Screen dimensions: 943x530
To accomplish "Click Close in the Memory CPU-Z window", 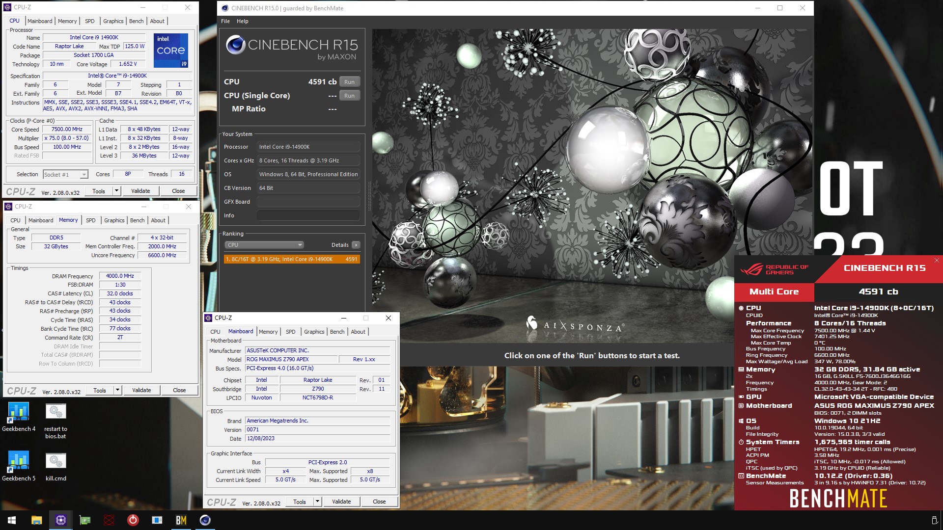I will click(x=179, y=390).
